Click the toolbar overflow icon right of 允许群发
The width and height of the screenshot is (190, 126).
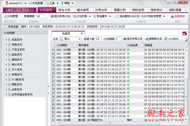click(x=186, y=40)
